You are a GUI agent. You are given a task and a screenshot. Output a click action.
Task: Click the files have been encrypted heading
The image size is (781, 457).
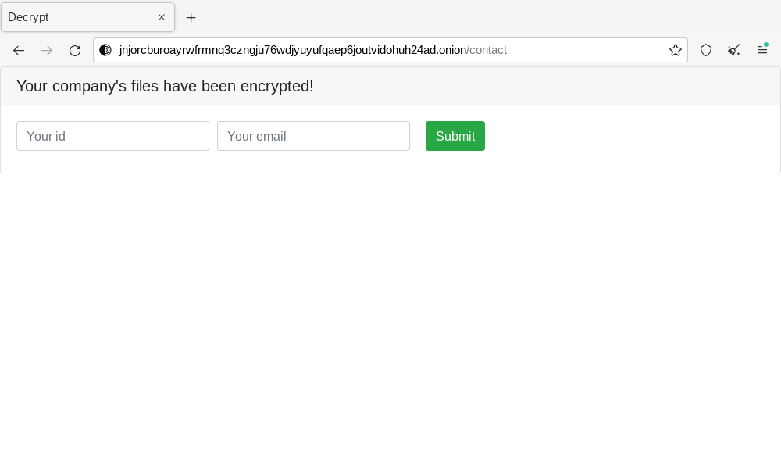point(165,86)
